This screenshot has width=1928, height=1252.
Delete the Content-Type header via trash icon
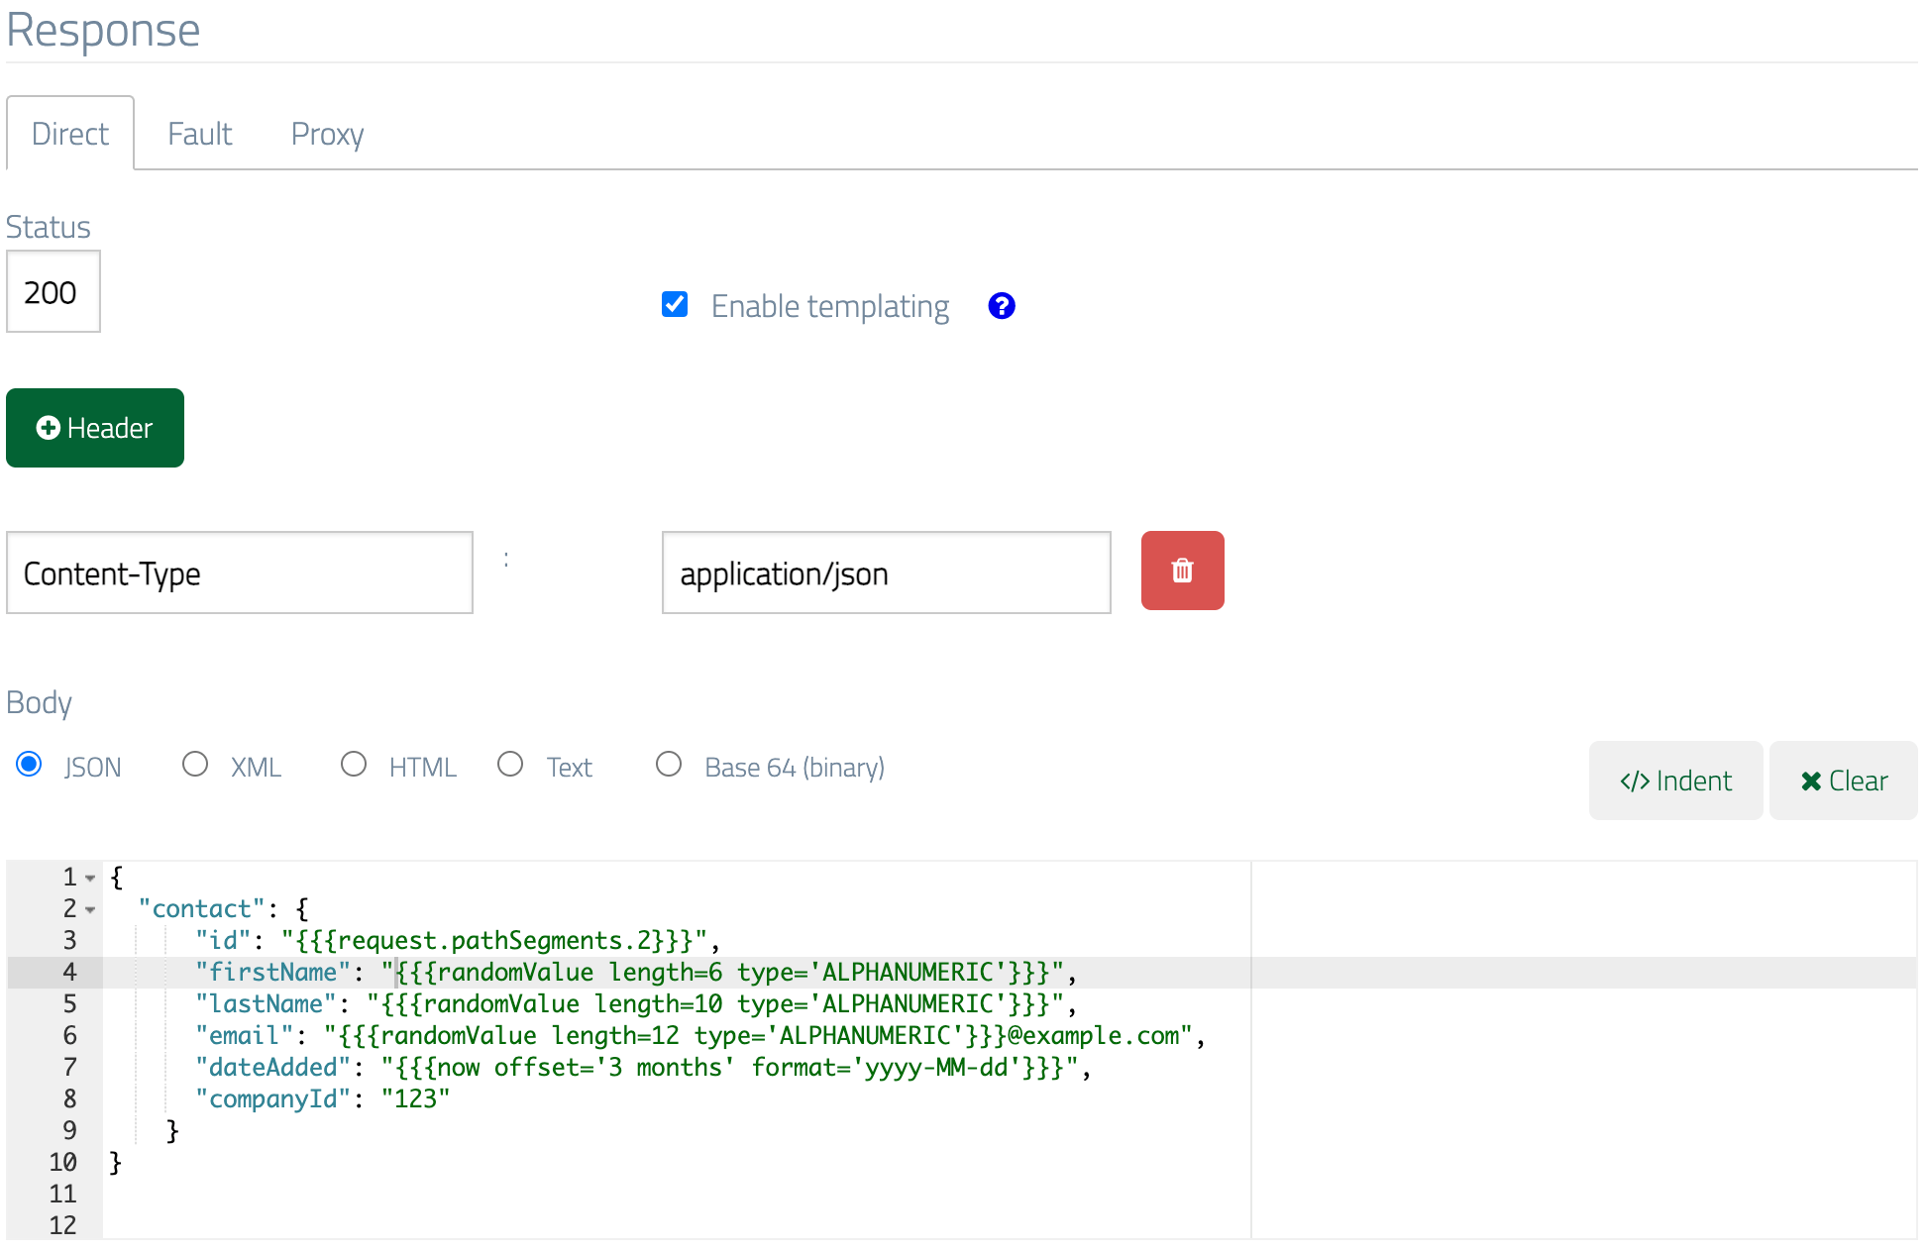tap(1182, 571)
